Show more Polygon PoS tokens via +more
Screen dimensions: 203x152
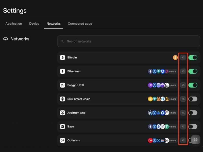pyautogui.click(x=173, y=85)
